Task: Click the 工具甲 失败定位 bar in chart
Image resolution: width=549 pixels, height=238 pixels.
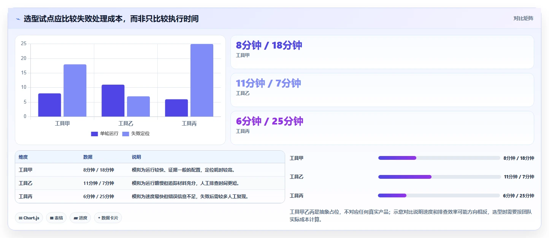Action: 75,90
